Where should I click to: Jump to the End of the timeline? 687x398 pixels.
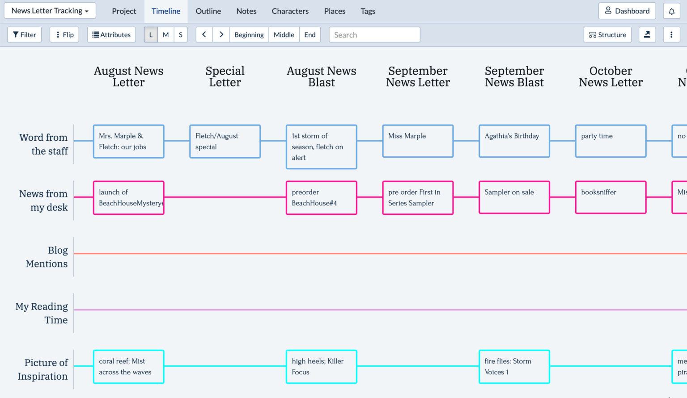click(310, 34)
